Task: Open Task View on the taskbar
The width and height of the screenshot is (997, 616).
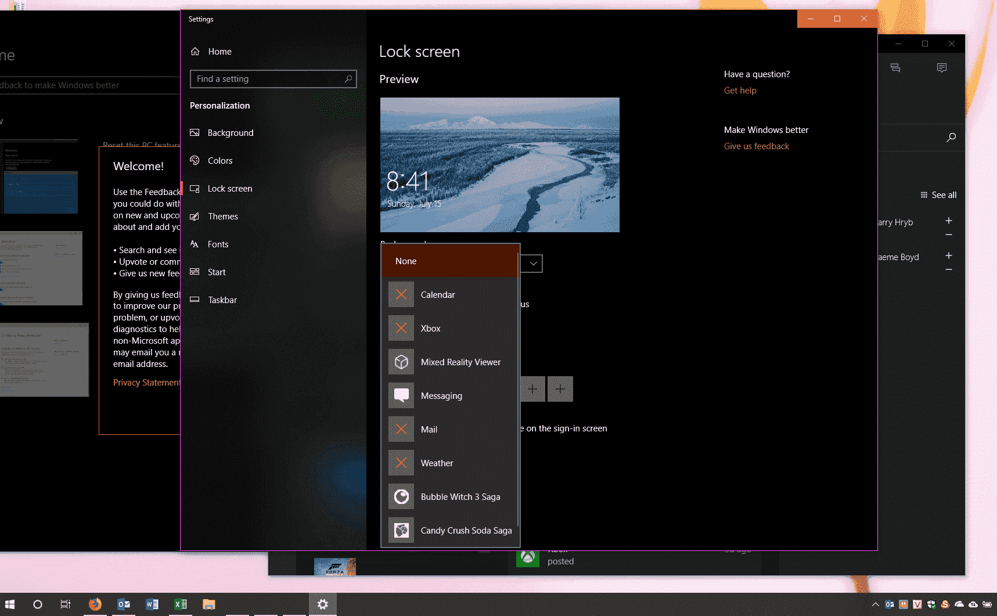Action: pos(66,604)
